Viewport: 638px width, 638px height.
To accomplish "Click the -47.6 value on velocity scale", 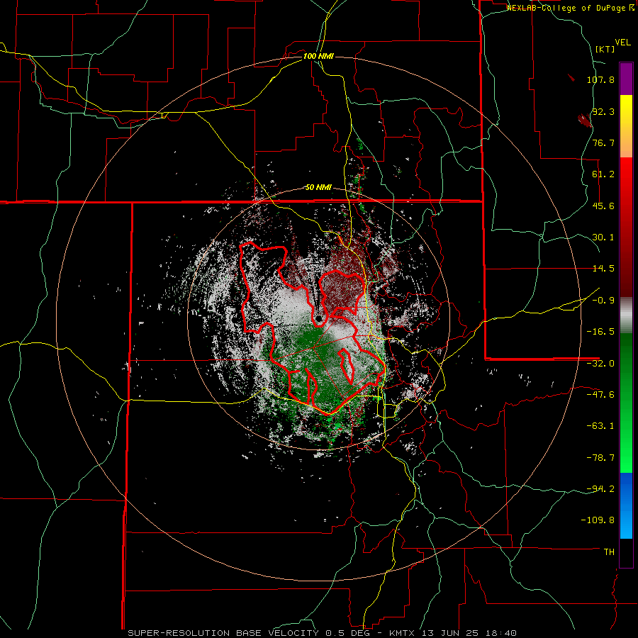I will 600,395.
